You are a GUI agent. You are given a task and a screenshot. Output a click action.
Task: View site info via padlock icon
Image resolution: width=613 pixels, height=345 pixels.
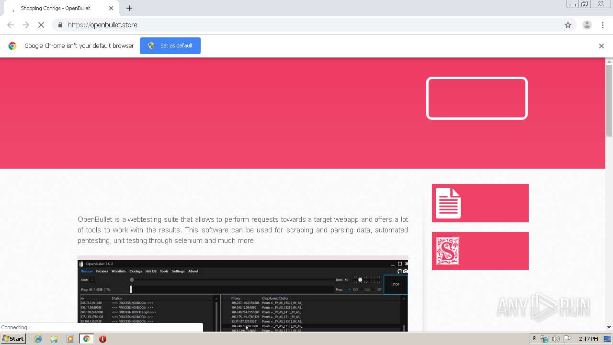coord(60,25)
